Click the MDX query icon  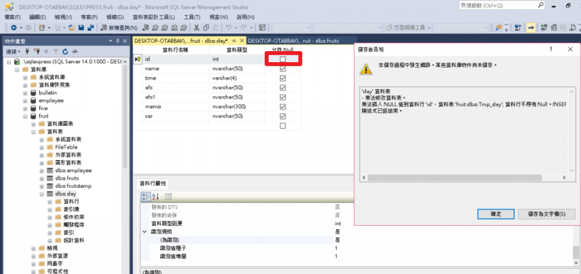155,28
